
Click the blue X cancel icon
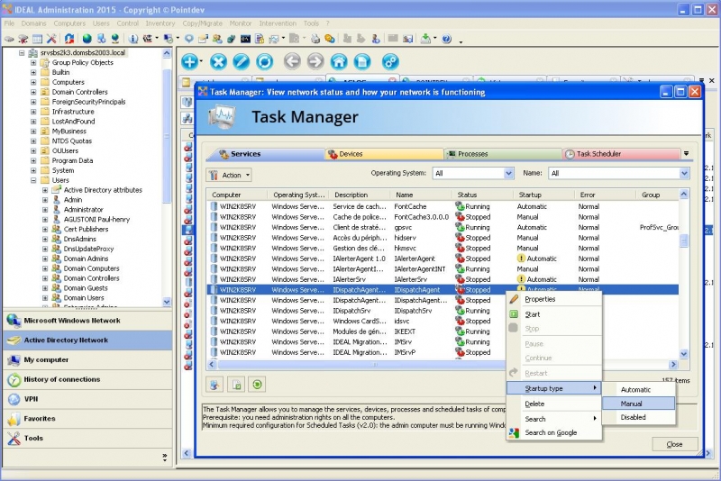point(218,61)
